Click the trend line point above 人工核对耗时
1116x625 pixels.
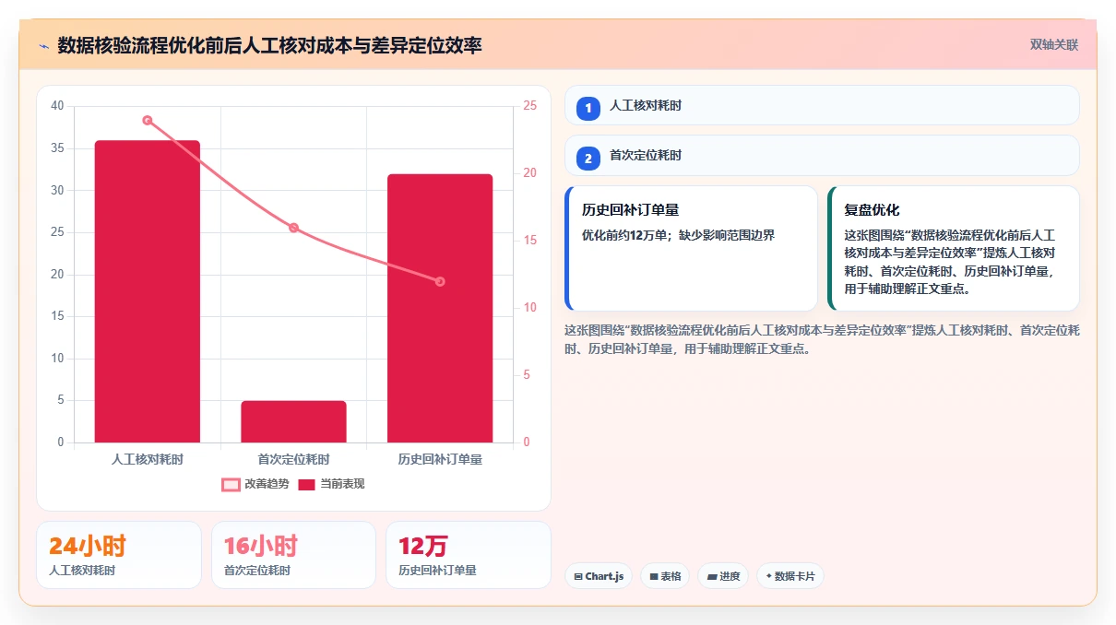coord(148,120)
